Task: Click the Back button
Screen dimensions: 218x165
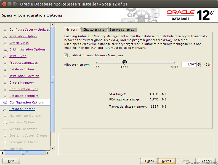Action: 149,161
